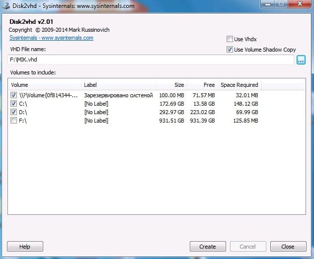314x259 pixels.
Task: Sort volumes by Free column header
Action: 203,85
